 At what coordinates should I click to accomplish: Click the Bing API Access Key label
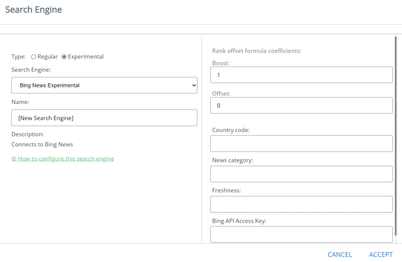(239, 221)
